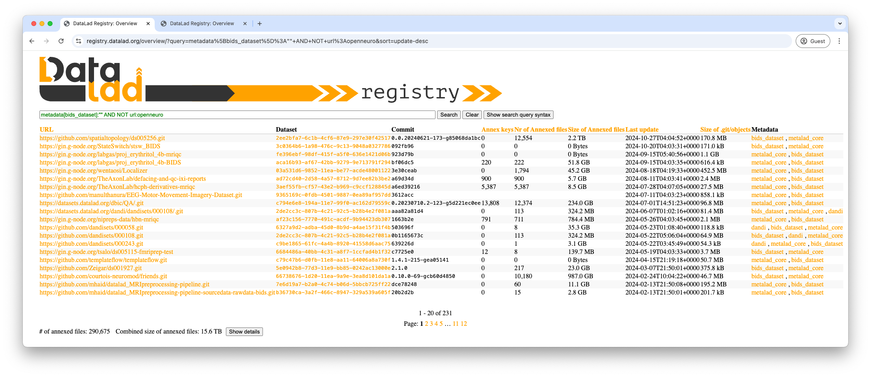Expand the tab search dropdown arrow
Viewport: 871px width, 377px height.
840,24
